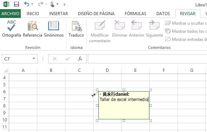The width and height of the screenshot is (207, 132).
Task: Select row 9 header
Action: 4,113
